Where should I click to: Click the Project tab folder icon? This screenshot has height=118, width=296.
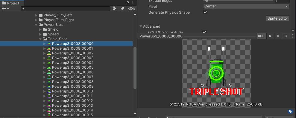coord(4,3)
